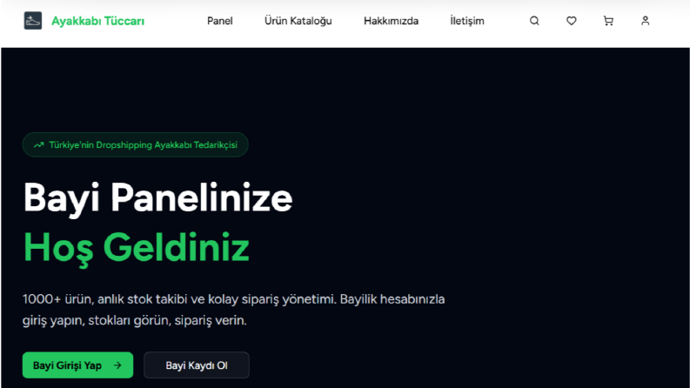Click the green Hoş Geldiniz heading
The image size is (690, 388).
click(137, 249)
